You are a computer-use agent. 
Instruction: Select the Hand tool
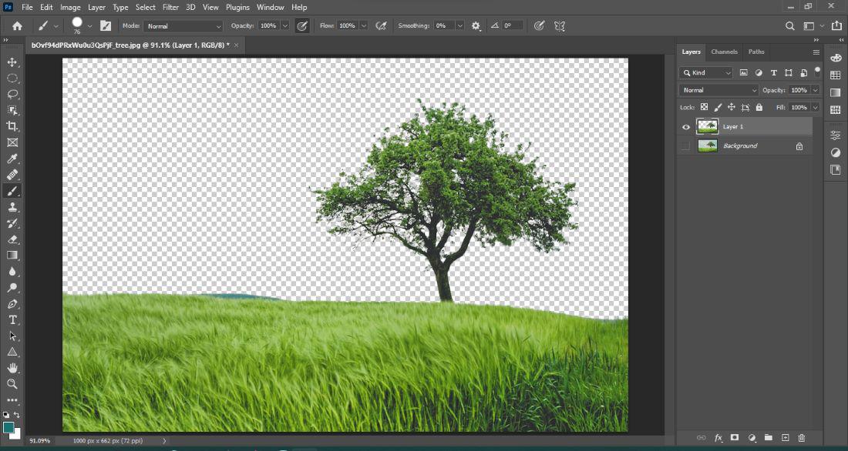12,368
